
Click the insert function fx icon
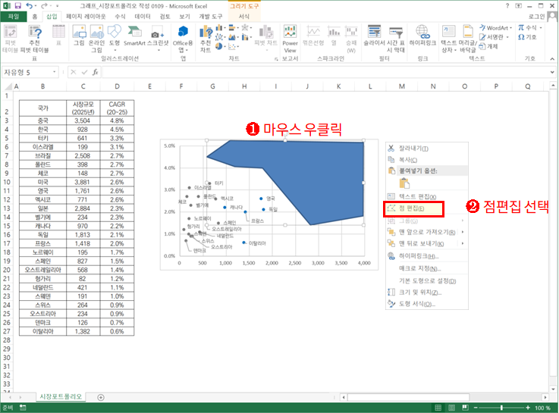[x=95, y=72]
